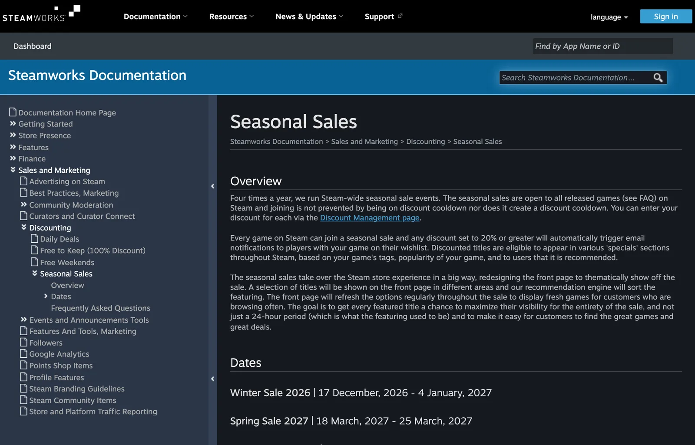Click the Sign in button
695x445 pixels.
[x=666, y=16]
